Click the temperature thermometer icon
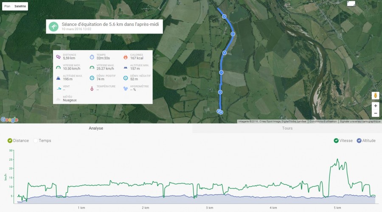 click(x=92, y=88)
